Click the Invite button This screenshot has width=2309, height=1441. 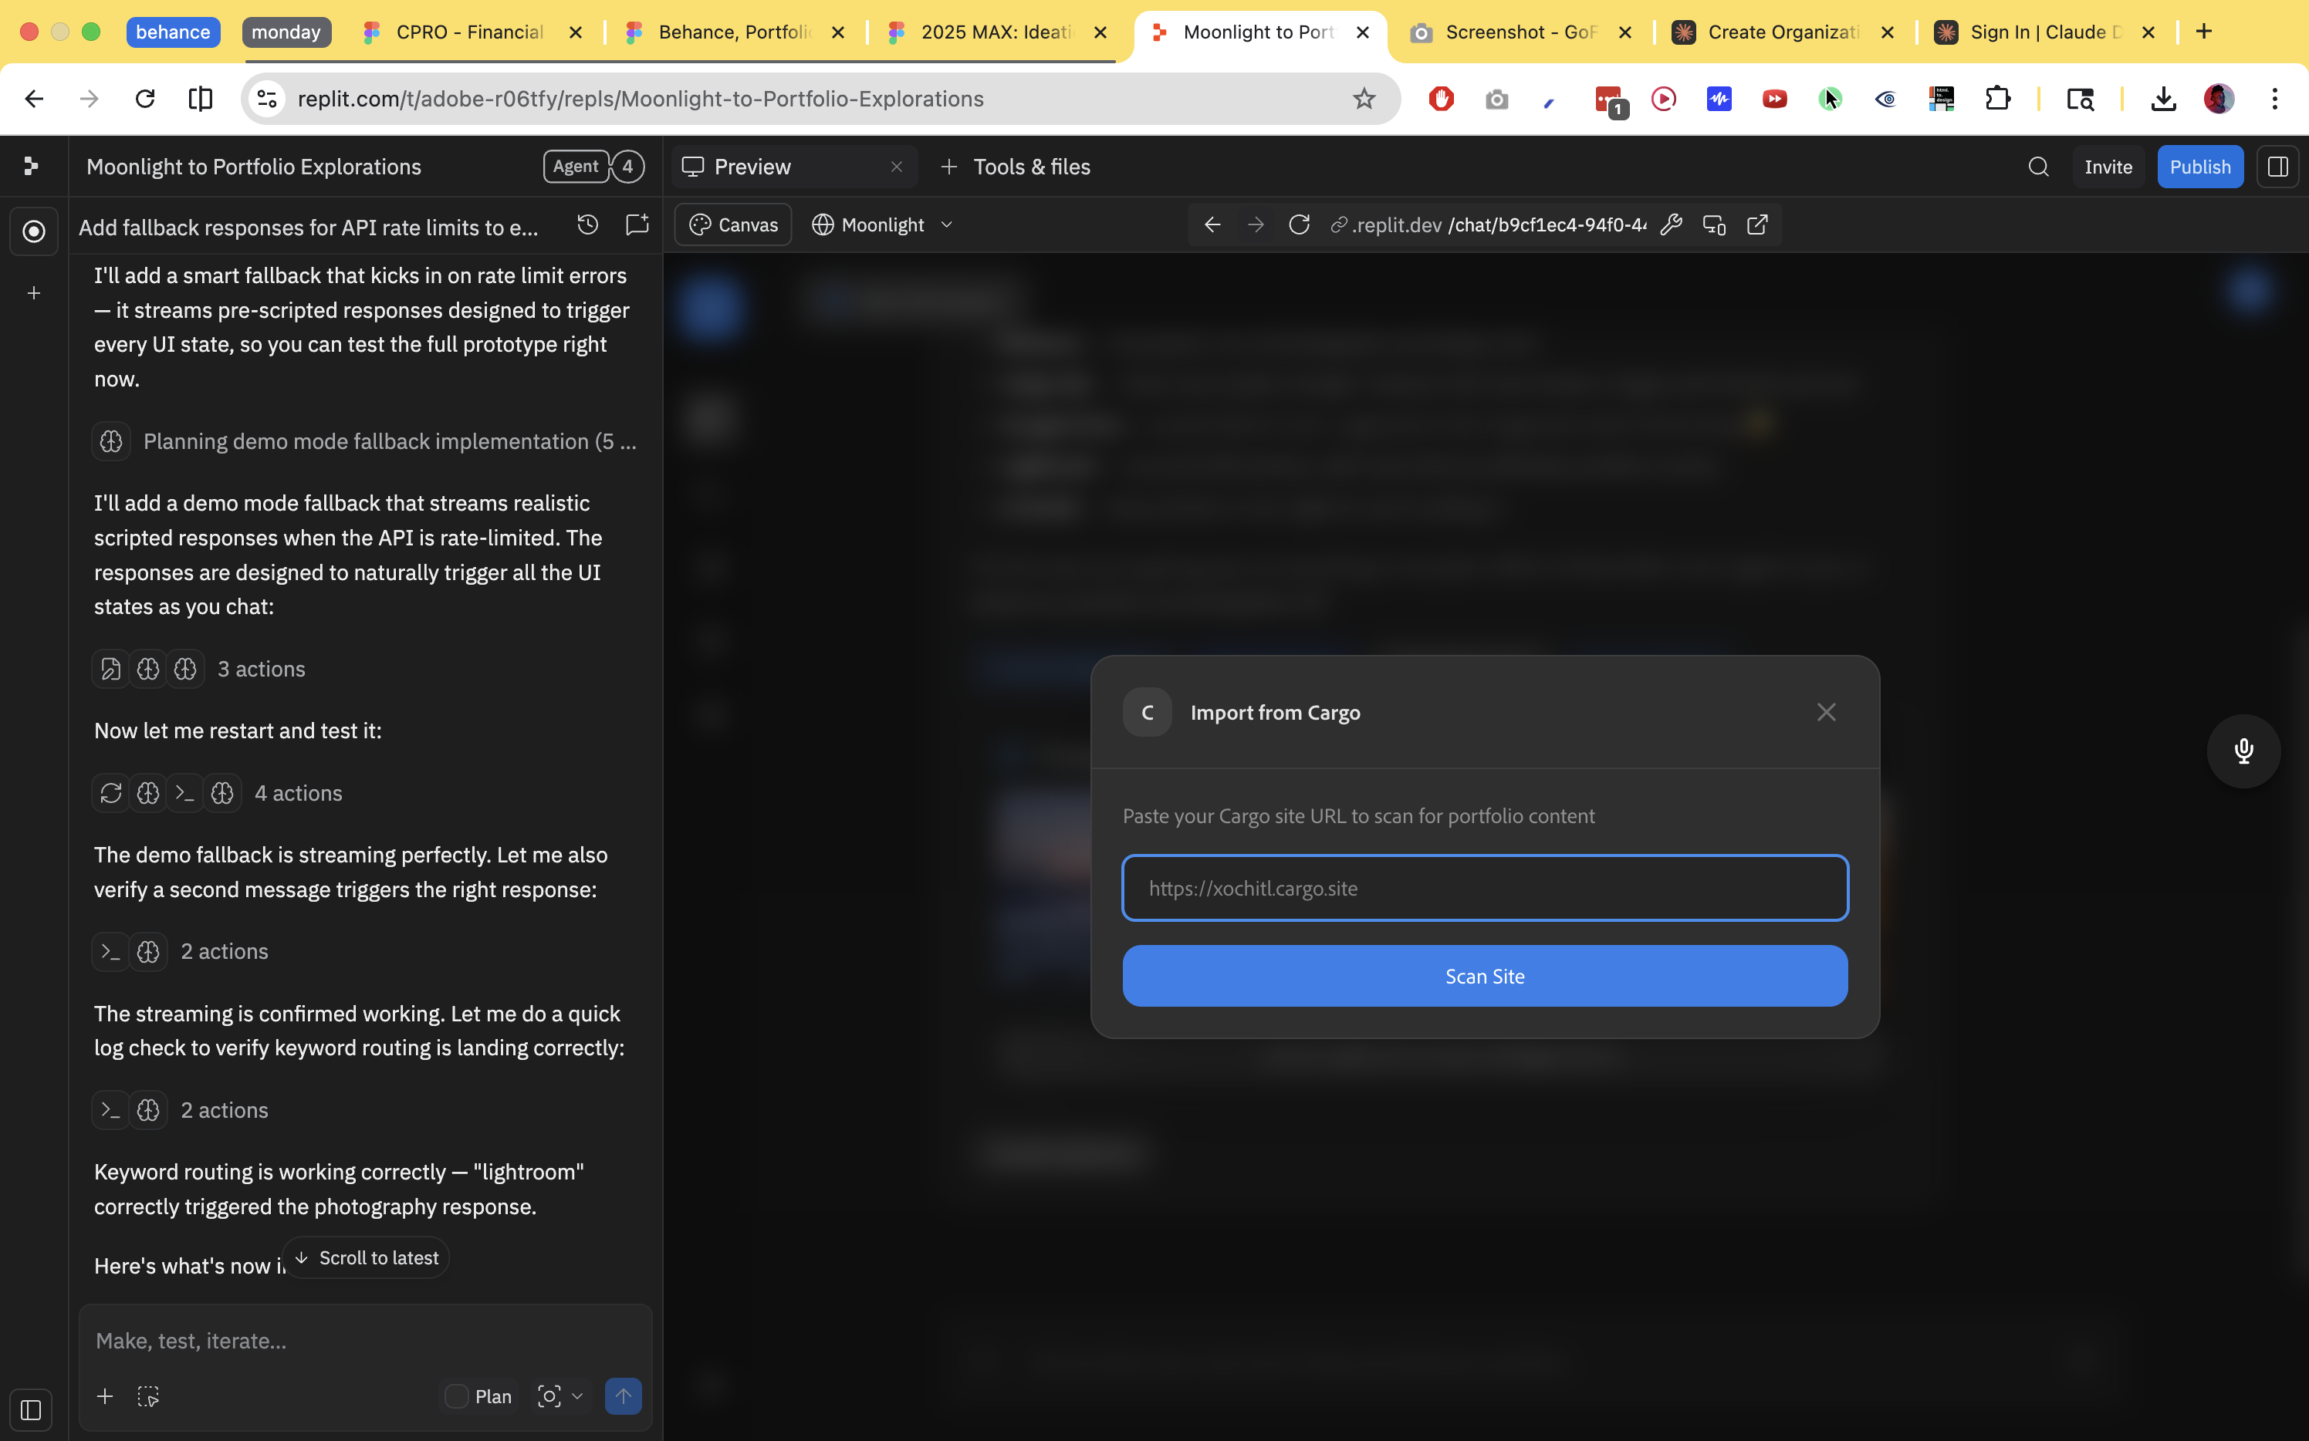click(2108, 167)
